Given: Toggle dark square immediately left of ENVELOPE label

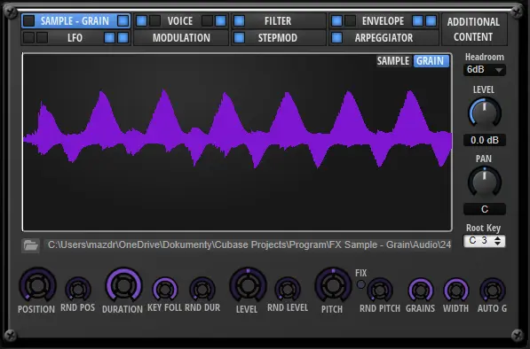Looking at the screenshot, I should click(350, 21).
